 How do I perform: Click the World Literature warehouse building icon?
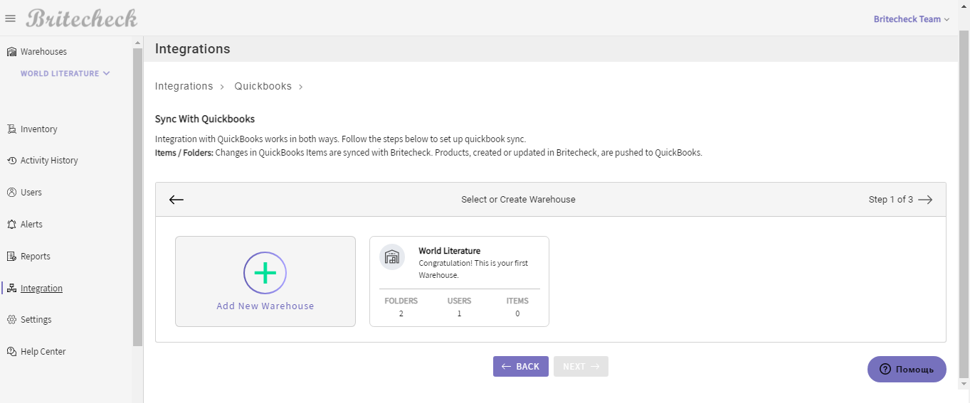tap(391, 257)
